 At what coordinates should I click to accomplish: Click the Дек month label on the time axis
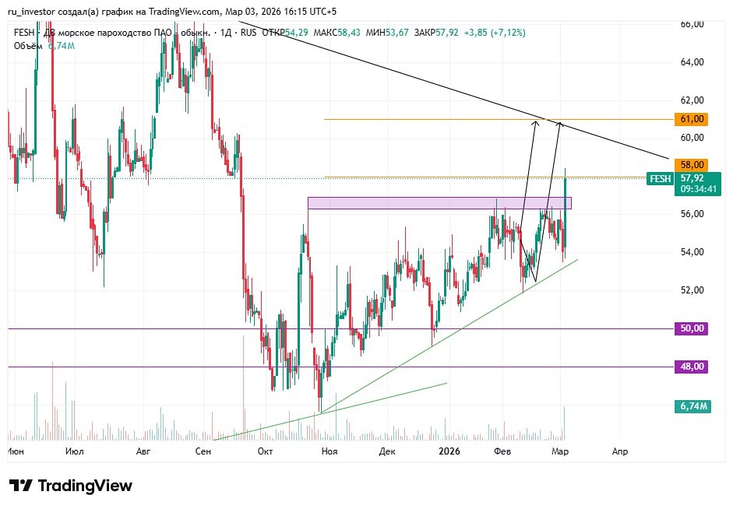(x=387, y=451)
